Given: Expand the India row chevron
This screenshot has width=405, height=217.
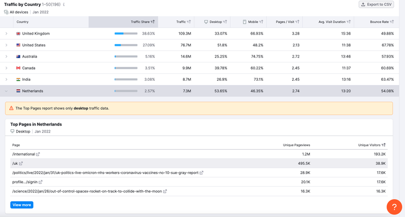Looking at the screenshot, I should click(6, 79).
